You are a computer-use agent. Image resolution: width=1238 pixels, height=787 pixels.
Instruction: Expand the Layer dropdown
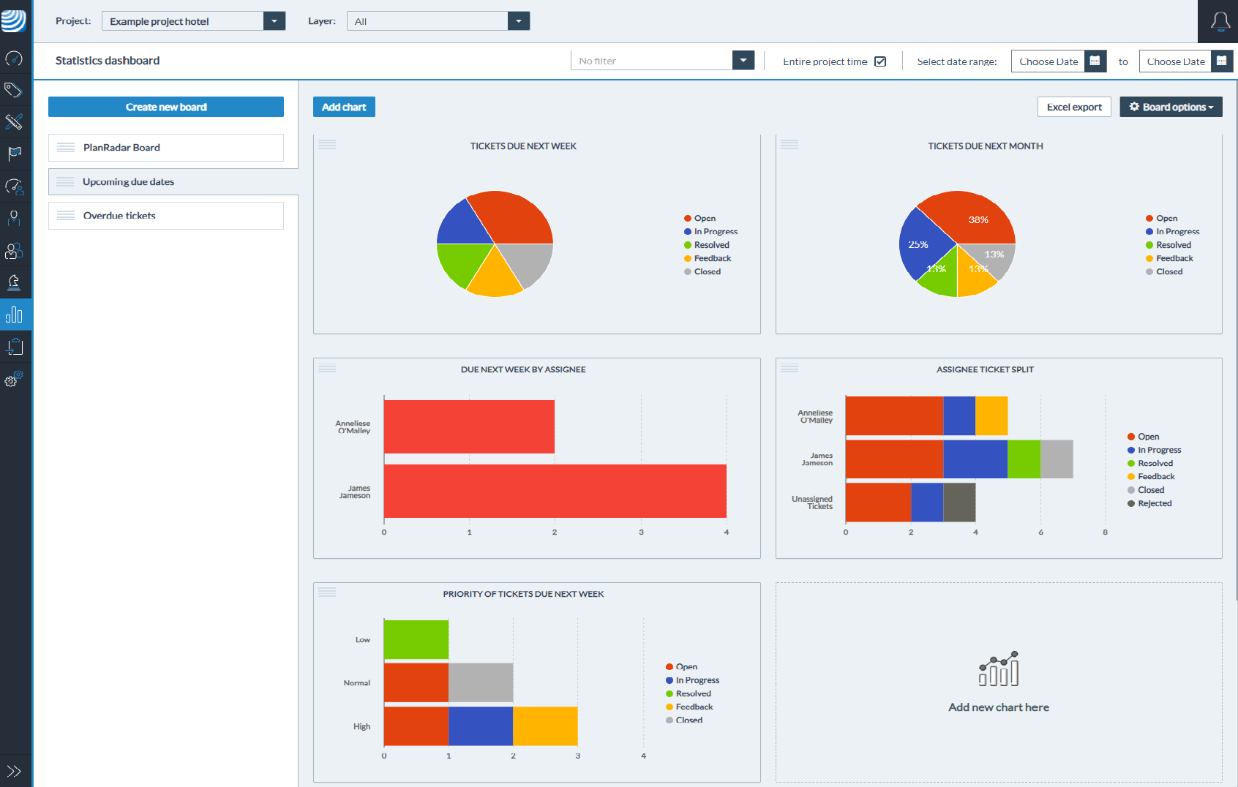click(518, 21)
